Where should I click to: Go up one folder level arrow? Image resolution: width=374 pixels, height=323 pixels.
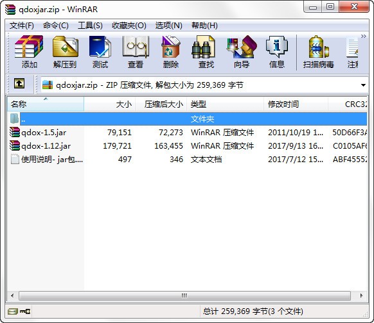19,84
